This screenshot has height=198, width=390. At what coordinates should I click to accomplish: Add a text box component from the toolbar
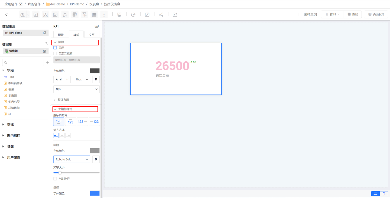[x=45, y=15]
